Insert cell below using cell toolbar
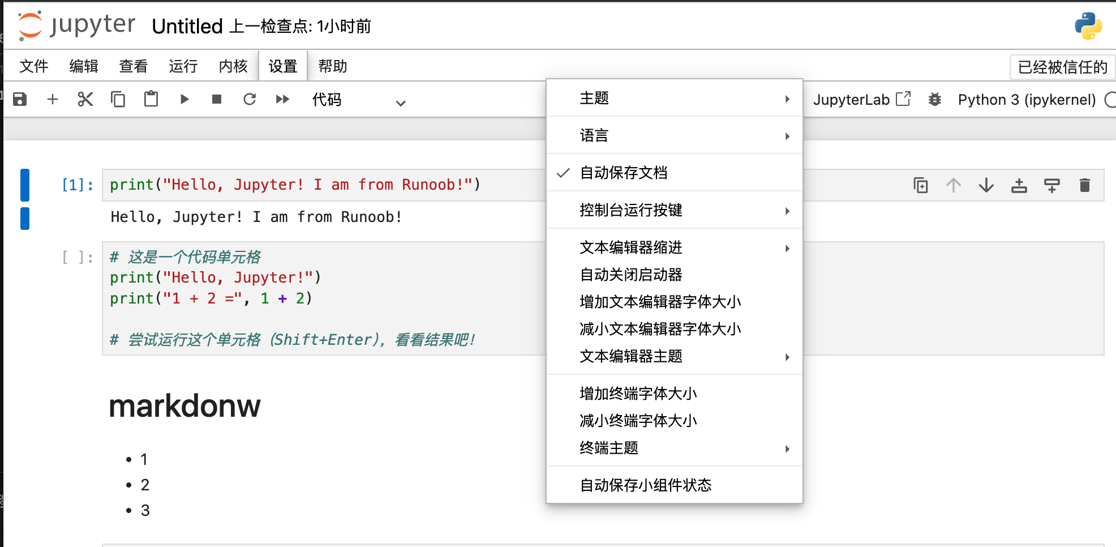The width and height of the screenshot is (1116, 547). [x=1052, y=185]
